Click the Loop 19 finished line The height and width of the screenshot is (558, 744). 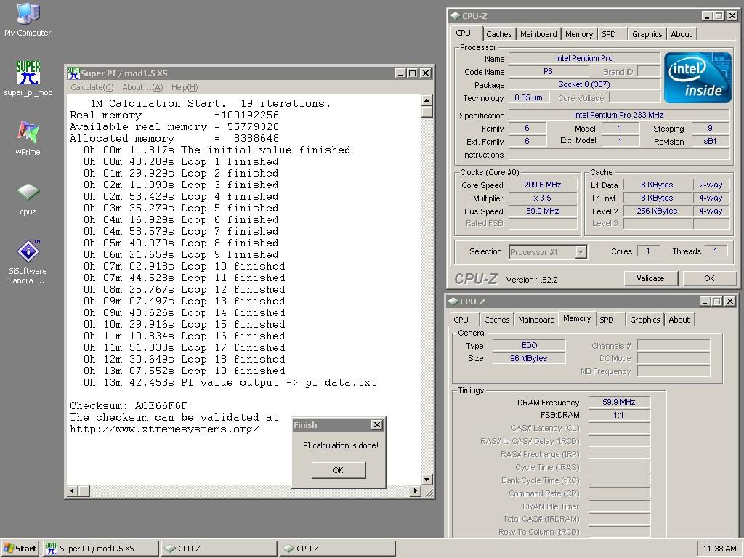pos(184,371)
